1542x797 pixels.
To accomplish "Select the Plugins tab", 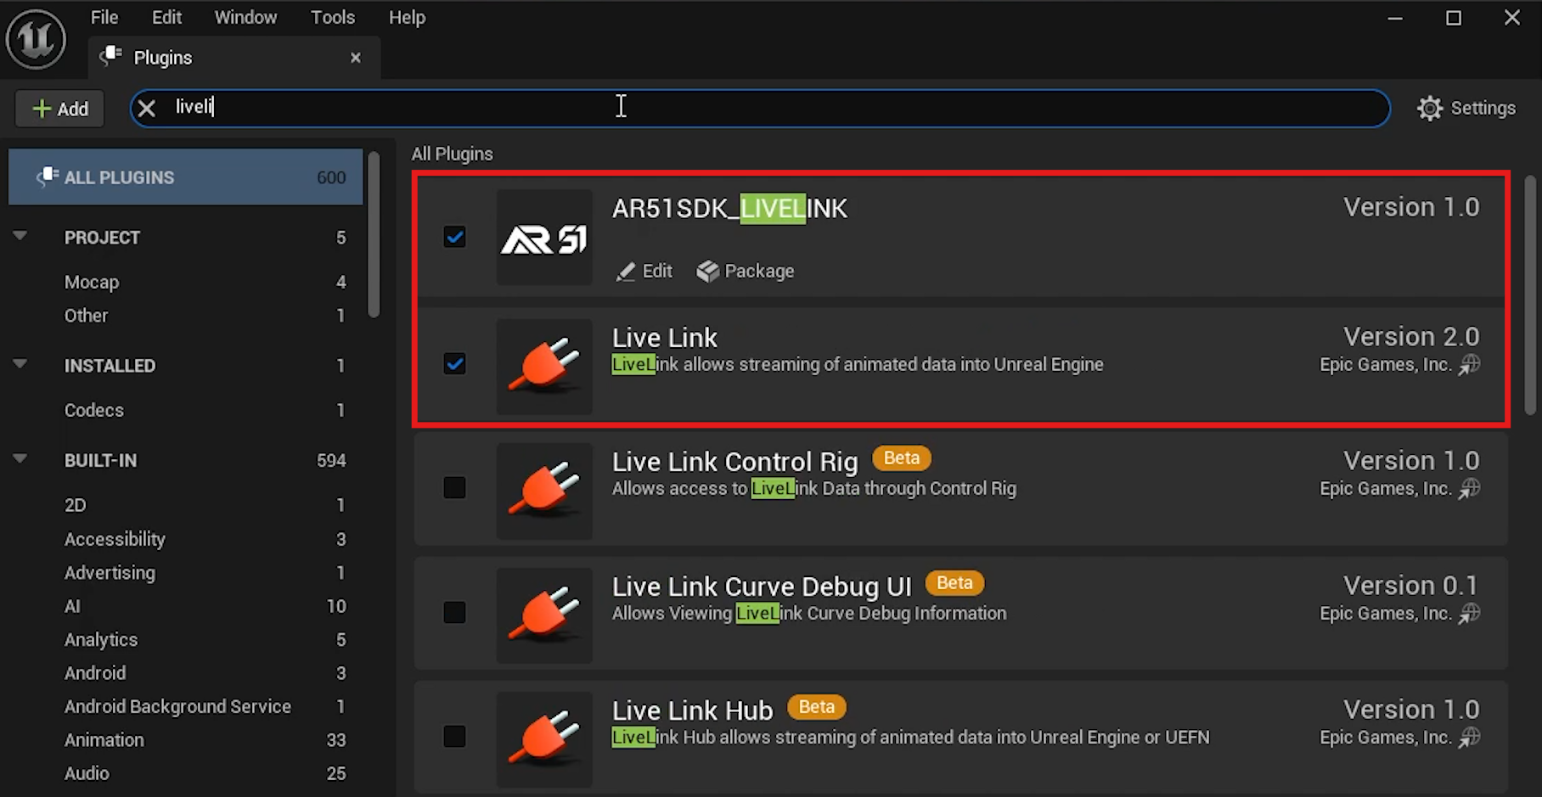I will point(234,58).
